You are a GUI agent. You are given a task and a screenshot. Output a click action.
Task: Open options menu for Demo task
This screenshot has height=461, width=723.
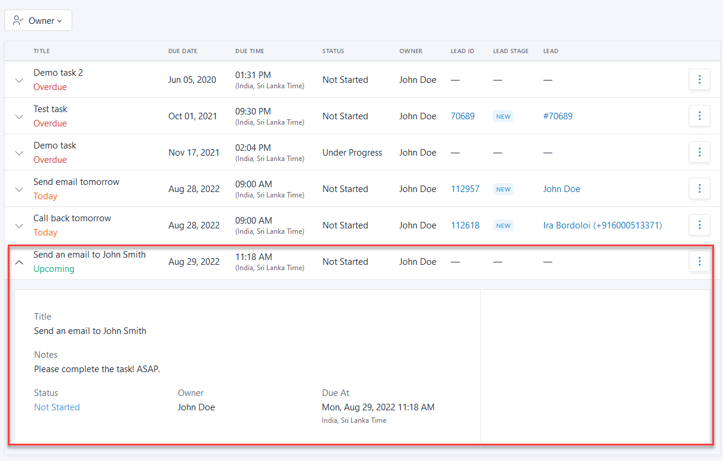pyautogui.click(x=699, y=152)
